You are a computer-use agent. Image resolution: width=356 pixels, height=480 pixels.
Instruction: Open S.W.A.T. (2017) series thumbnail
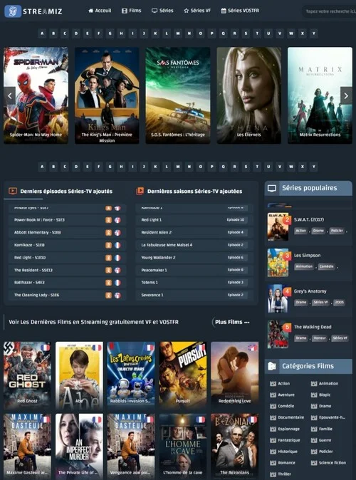click(278, 227)
